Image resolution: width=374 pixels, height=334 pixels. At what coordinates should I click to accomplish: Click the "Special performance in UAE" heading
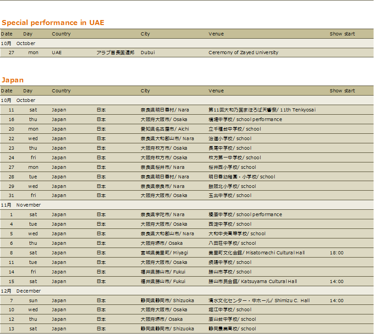tap(53, 23)
